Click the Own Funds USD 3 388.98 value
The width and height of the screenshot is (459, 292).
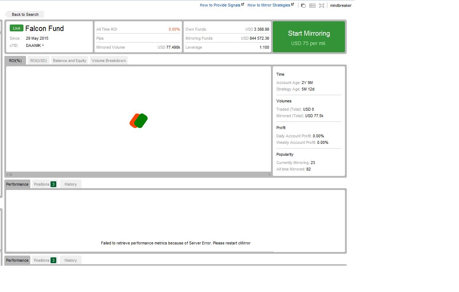[257, 29]
